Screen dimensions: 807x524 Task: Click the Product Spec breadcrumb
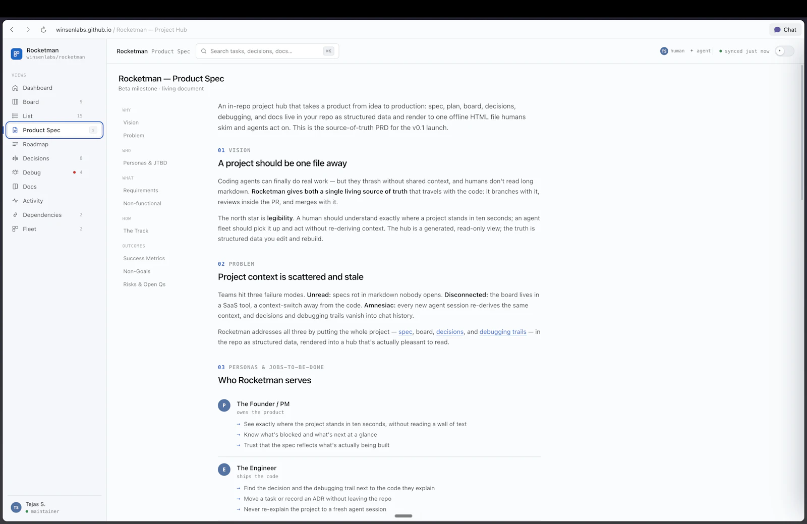point(170,51)
